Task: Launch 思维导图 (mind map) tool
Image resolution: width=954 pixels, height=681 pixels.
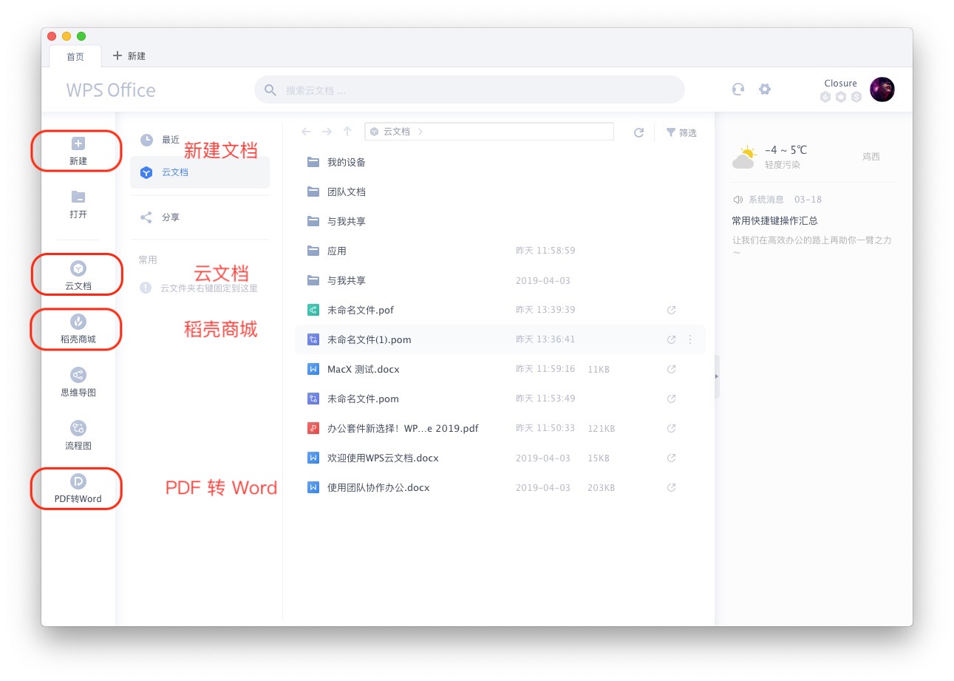Action: [x=77, y=382]
